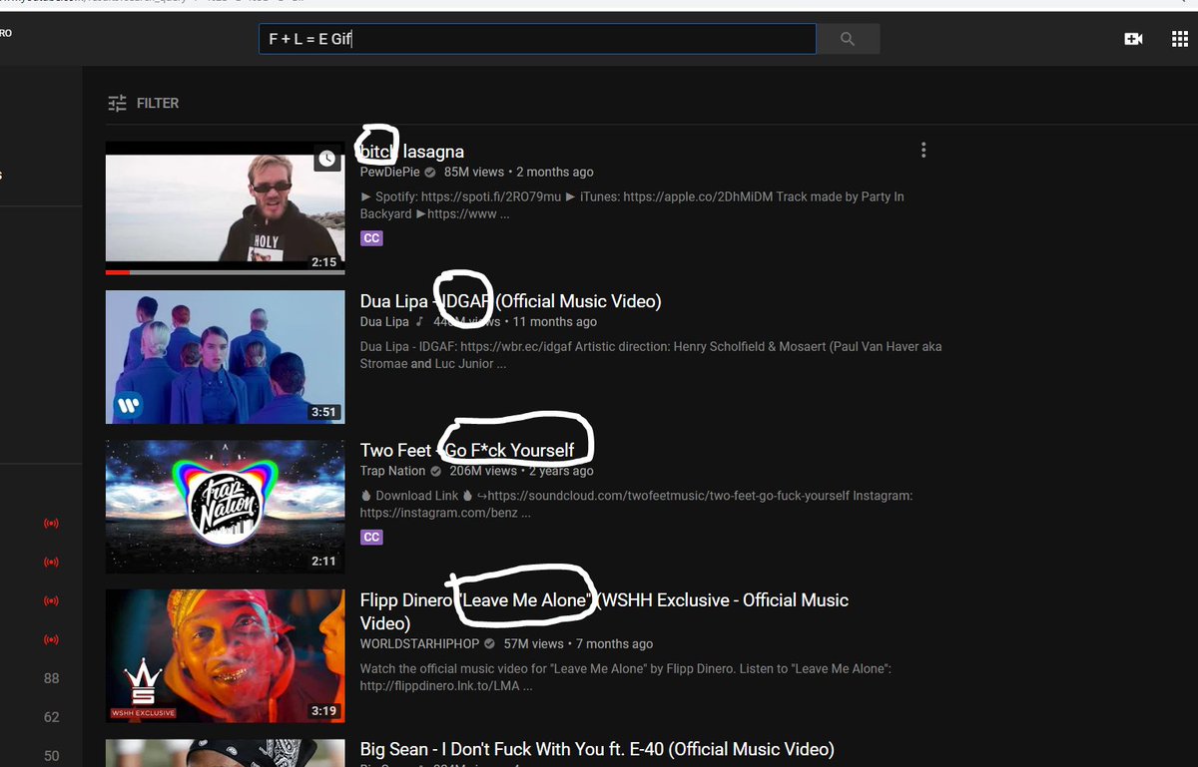Open the three-dot menu for bitch lasagna
Viewport: 1198px width, 767px height.
pos(923,150)
